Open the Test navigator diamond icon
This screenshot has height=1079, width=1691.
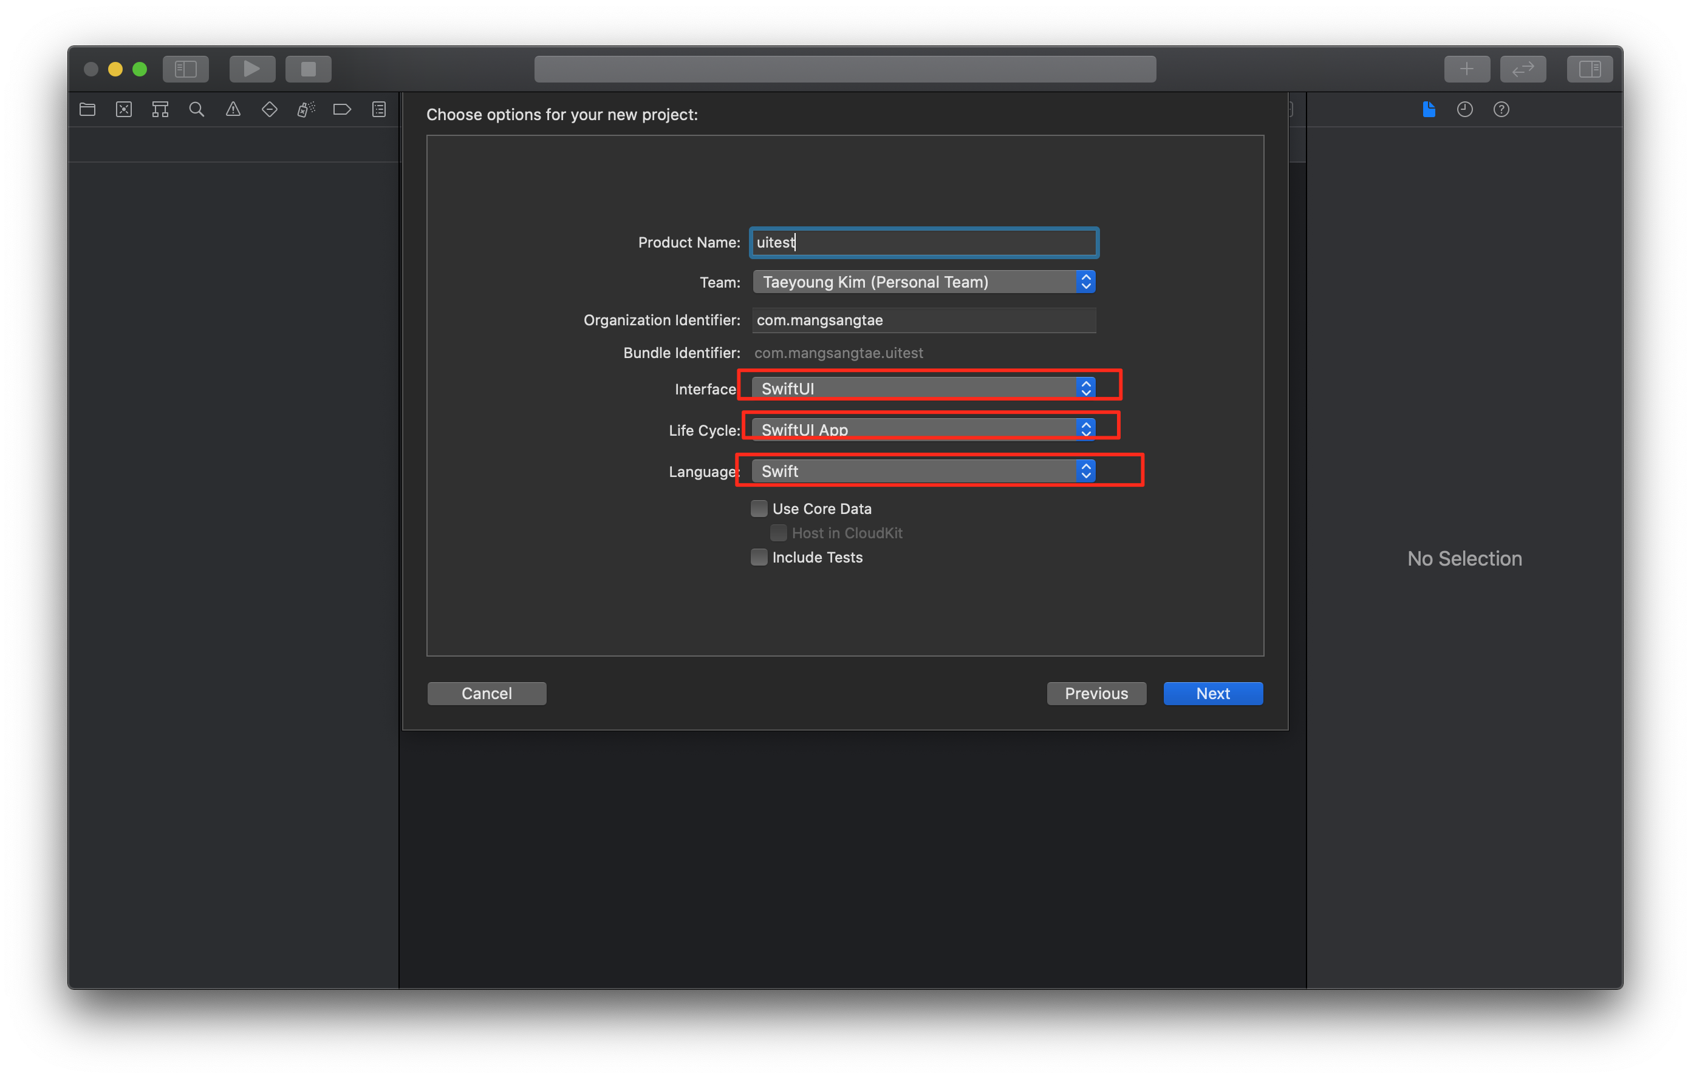click(270, 109)
